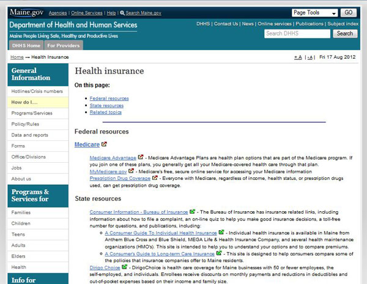
Task: Open the Dirigo Choice link
Action: (x=105, y=267)
